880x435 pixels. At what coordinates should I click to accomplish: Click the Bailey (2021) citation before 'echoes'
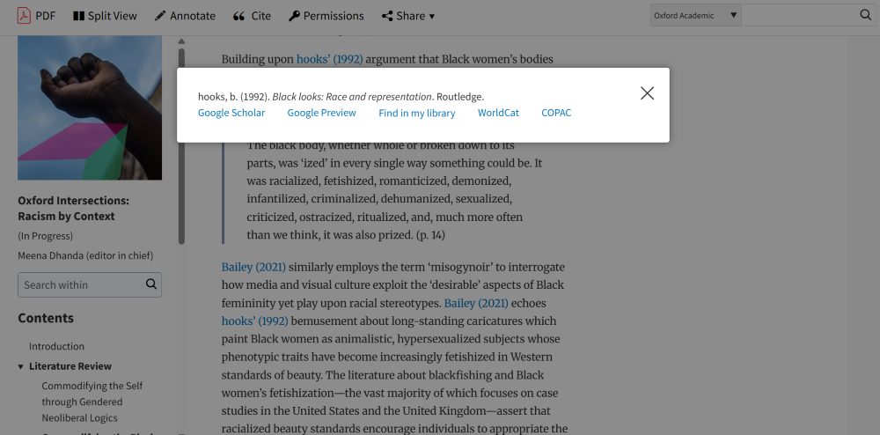476,303
